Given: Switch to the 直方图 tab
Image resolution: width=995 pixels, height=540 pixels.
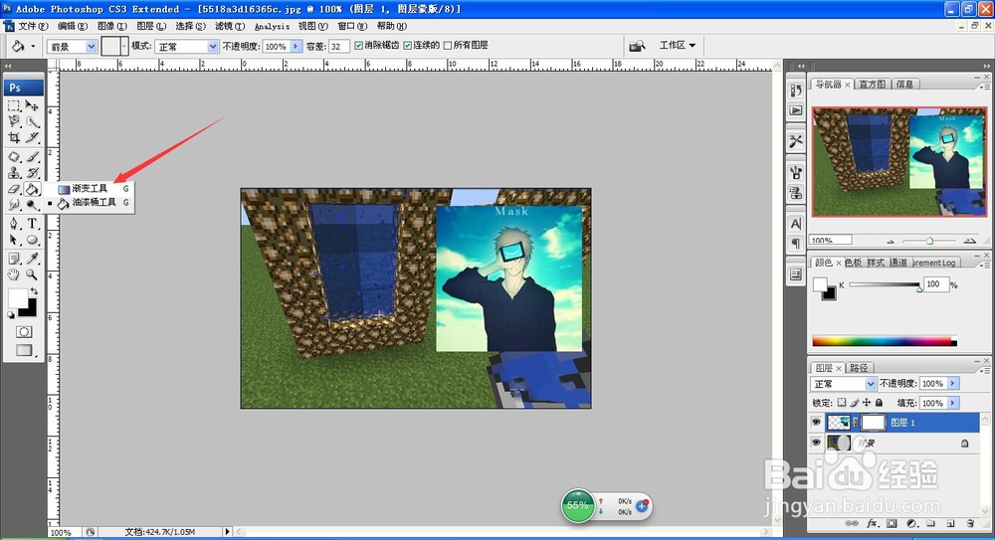Looking at the screenshot, I should (x=872, y=84).
